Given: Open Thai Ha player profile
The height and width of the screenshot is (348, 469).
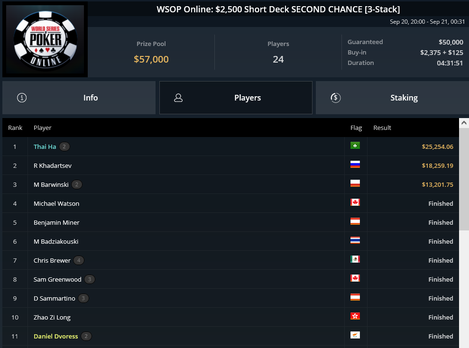Looking at the screenshot, I should coord(45,147).
